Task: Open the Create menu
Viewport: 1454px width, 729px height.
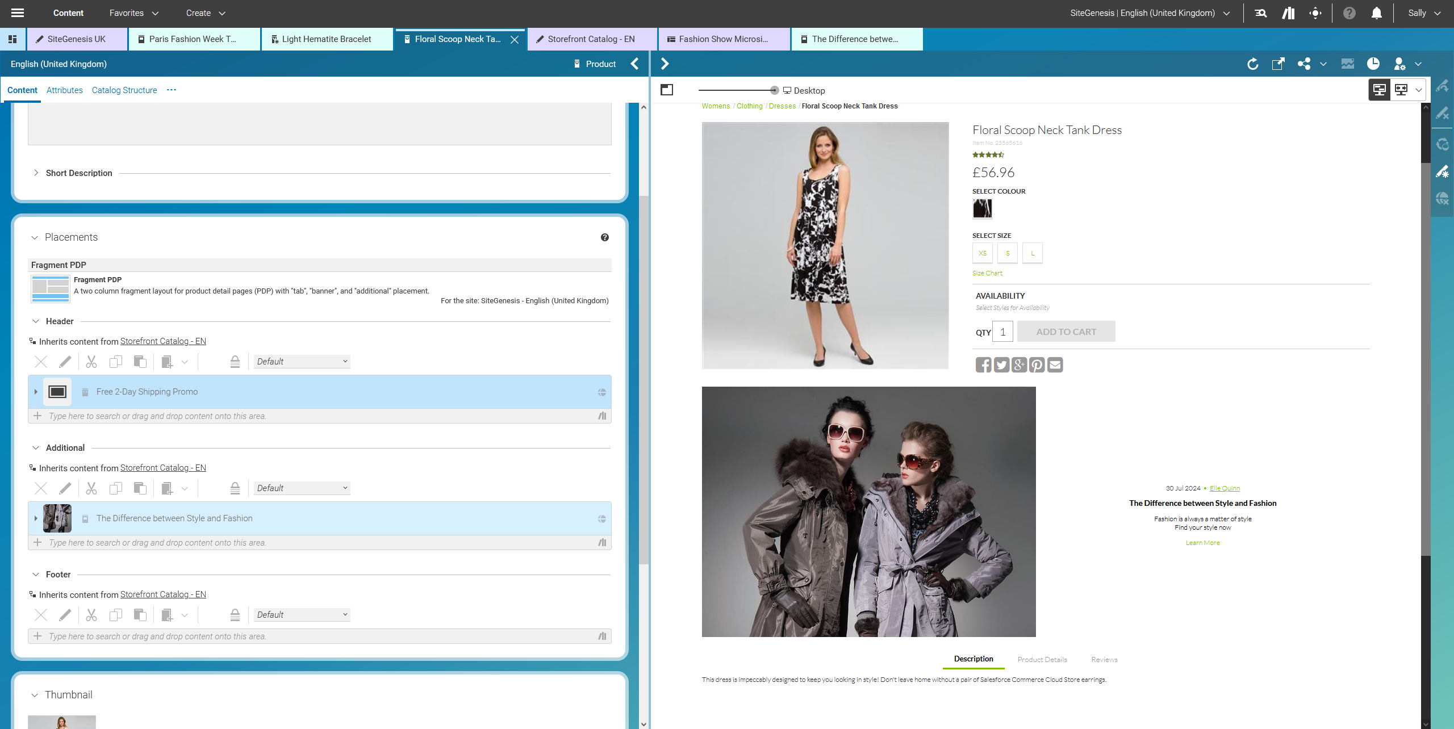Action: click(205, 13)
